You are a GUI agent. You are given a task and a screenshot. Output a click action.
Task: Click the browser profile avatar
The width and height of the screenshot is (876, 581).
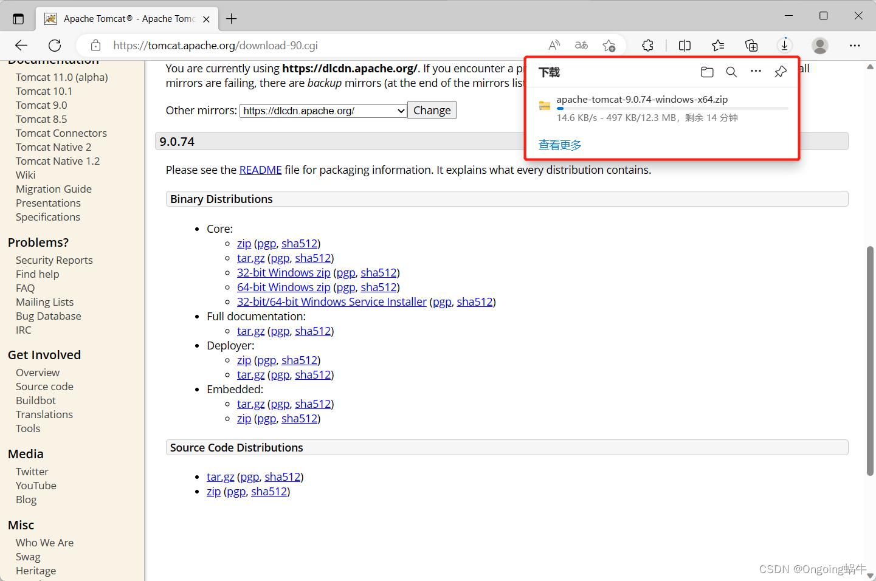click(819, 45)
